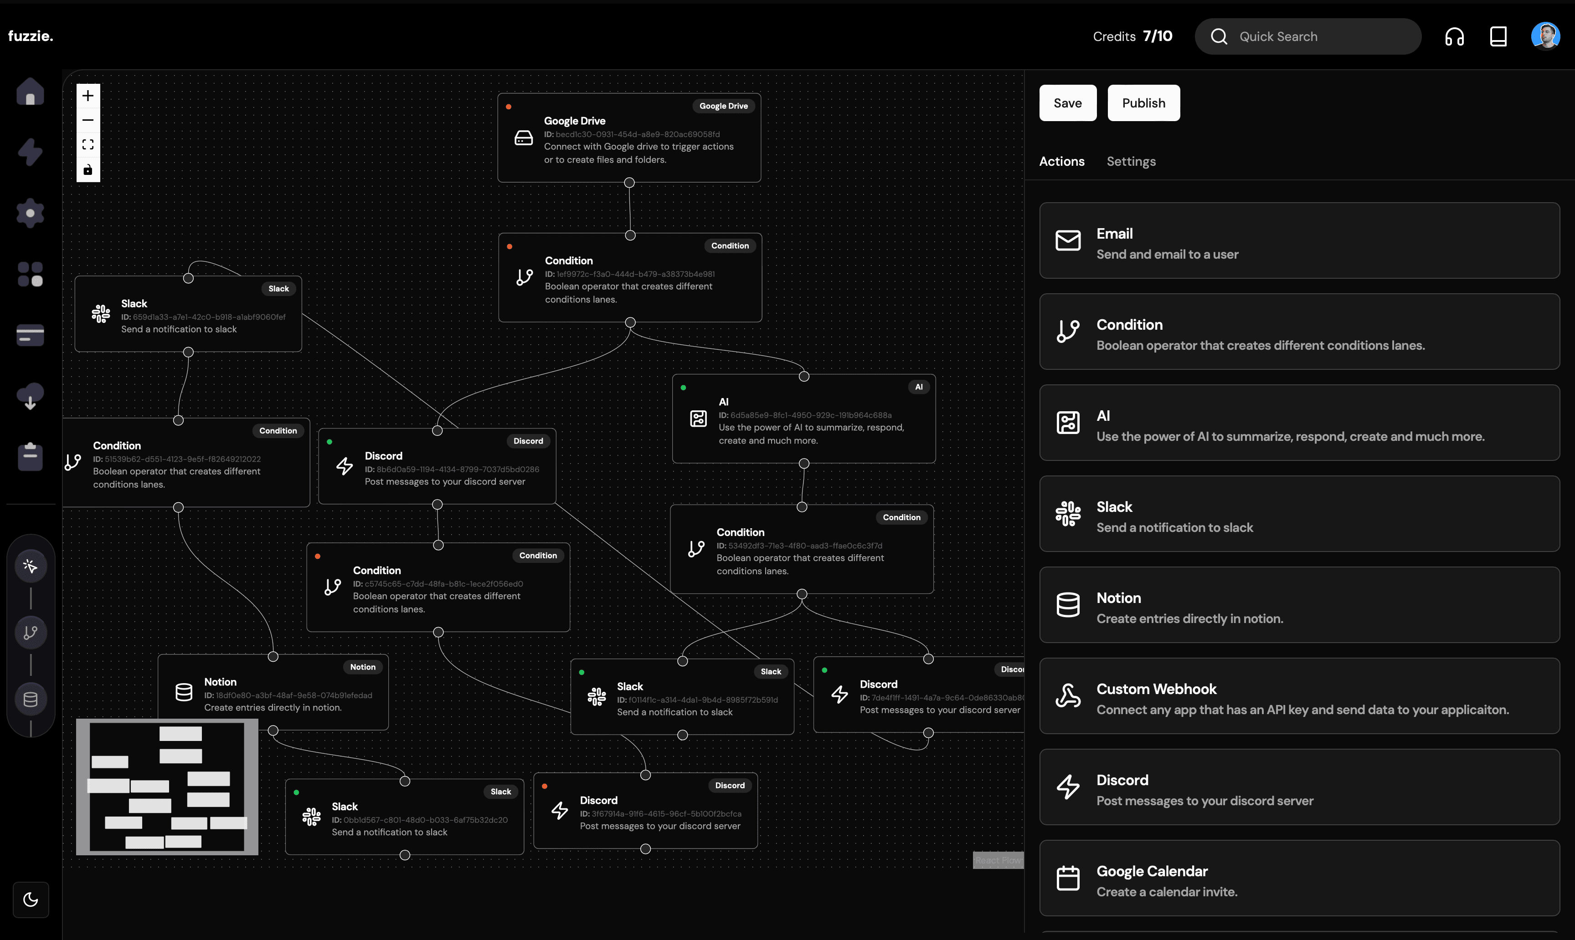Click the cloud download sidebar icon
The height and width of the screenshot is (940, 1575).
[x=30, y=397]
